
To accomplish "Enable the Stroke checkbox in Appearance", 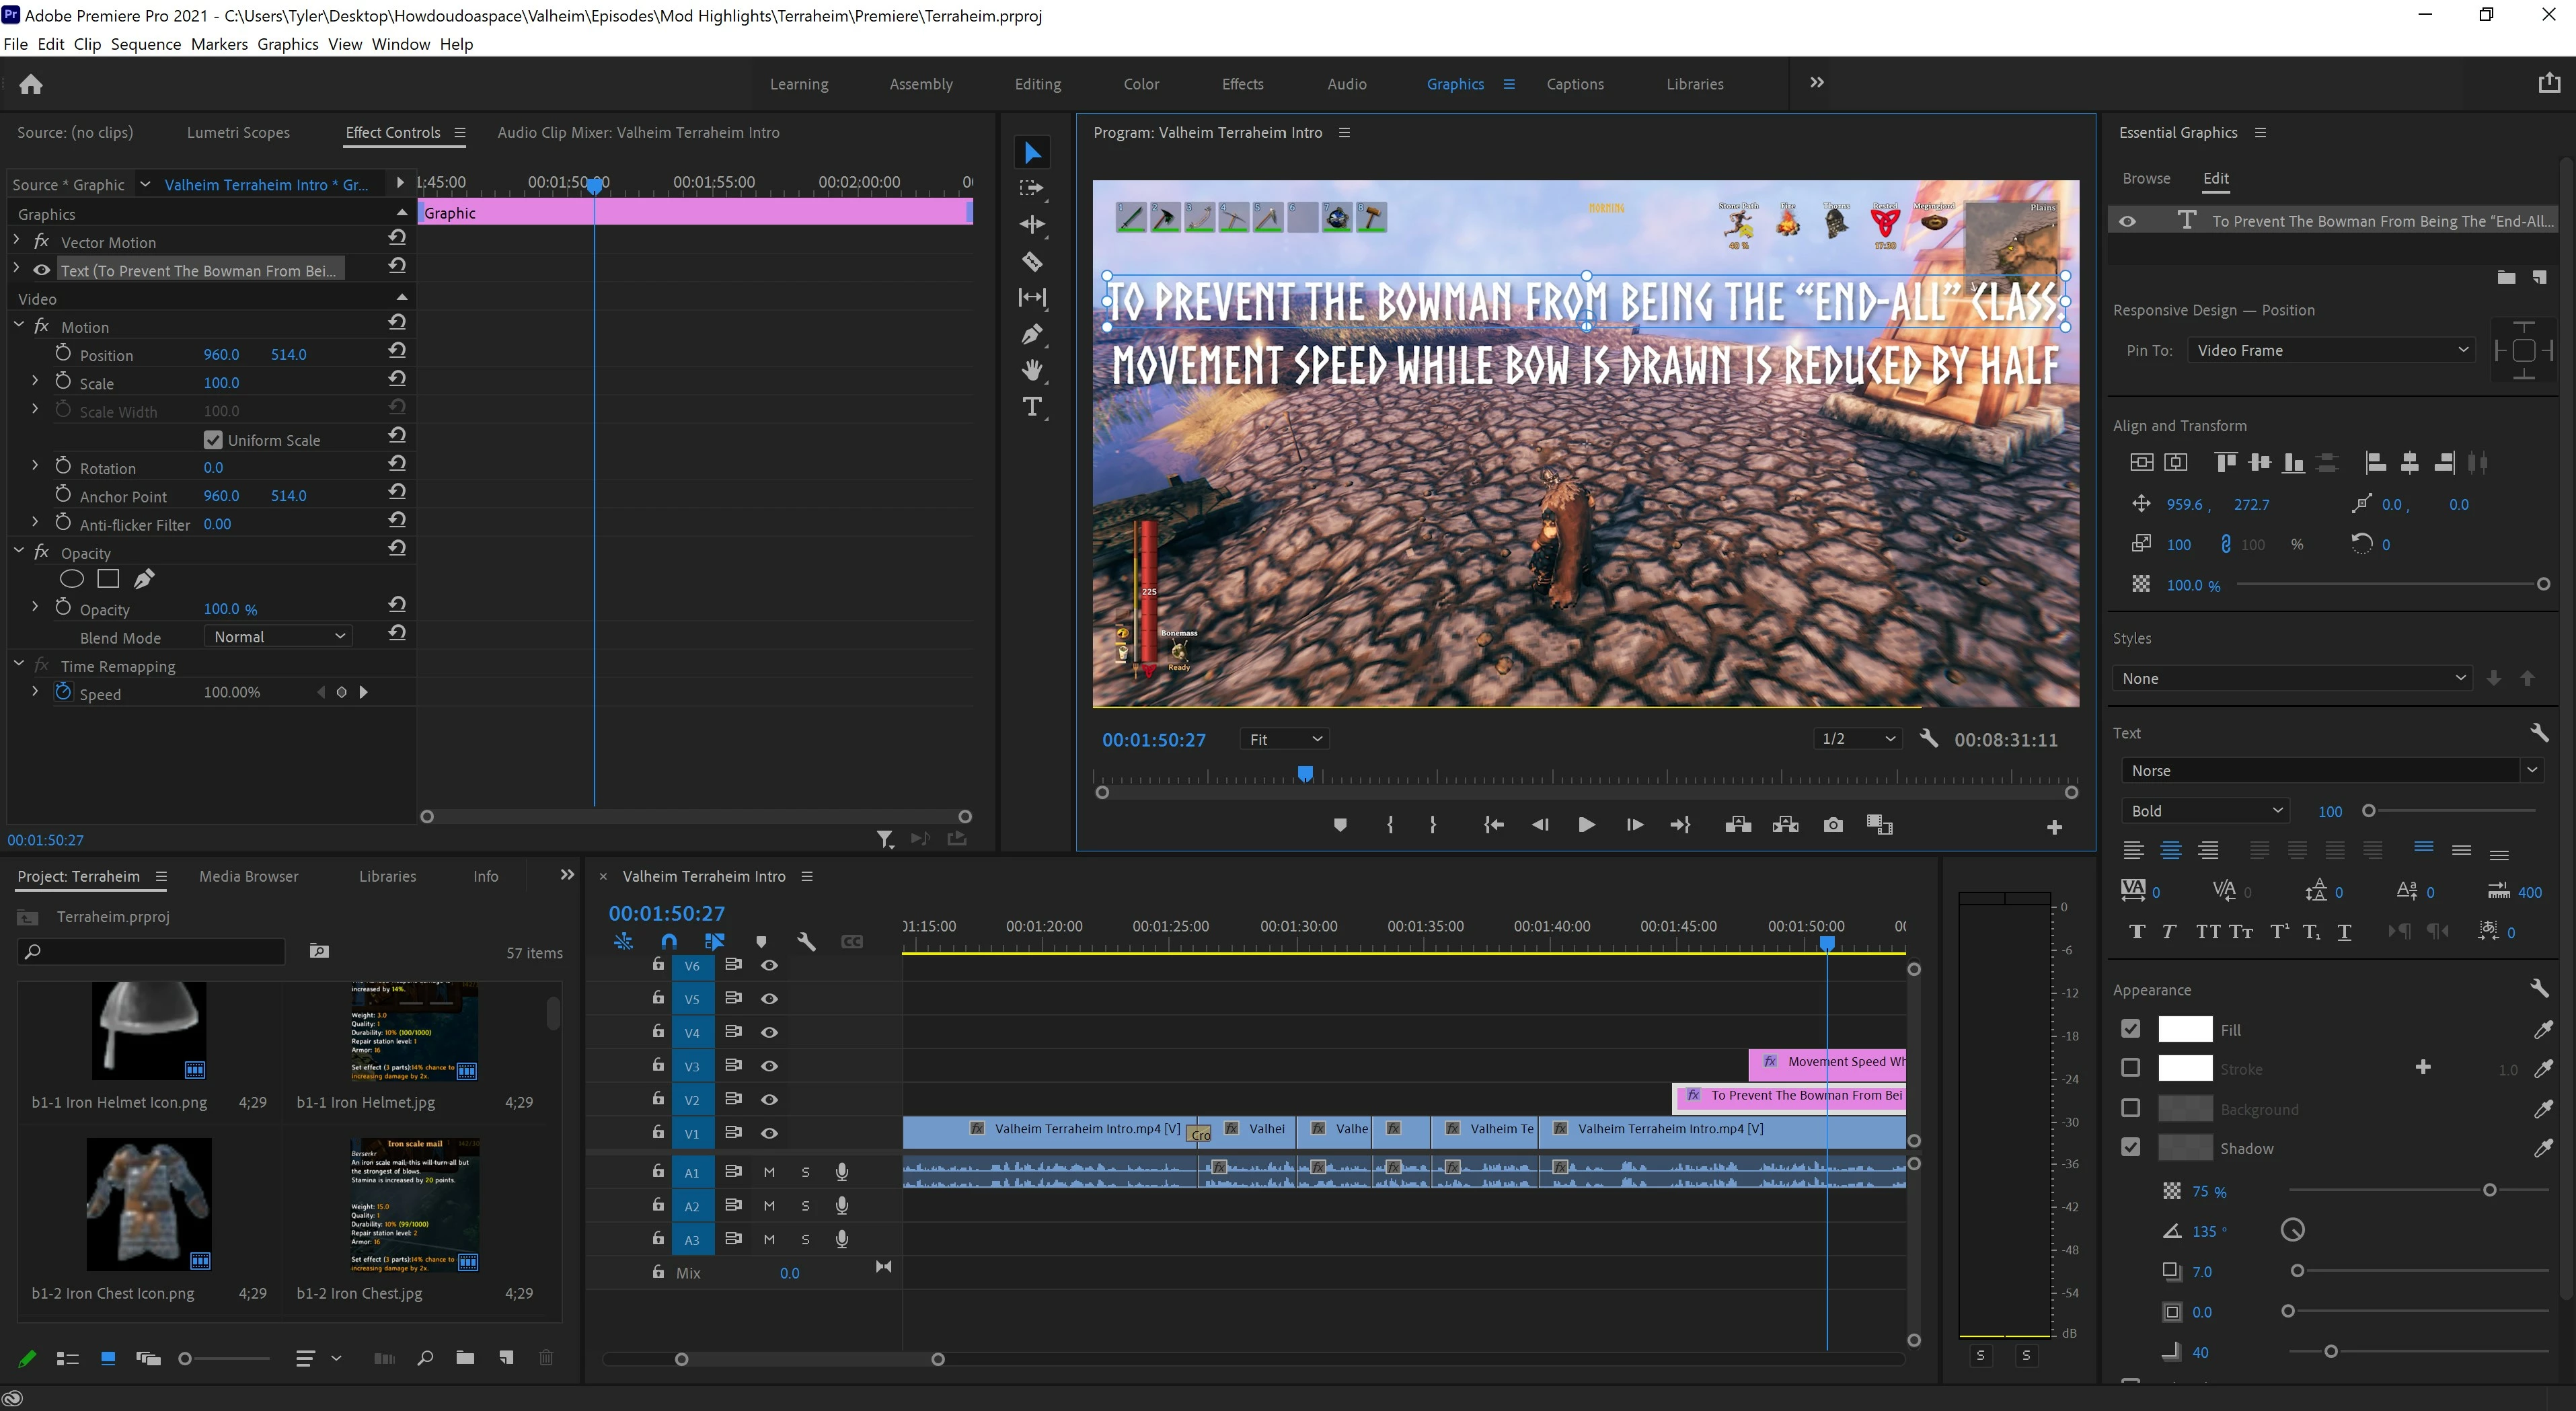I will (2131, 1068).
